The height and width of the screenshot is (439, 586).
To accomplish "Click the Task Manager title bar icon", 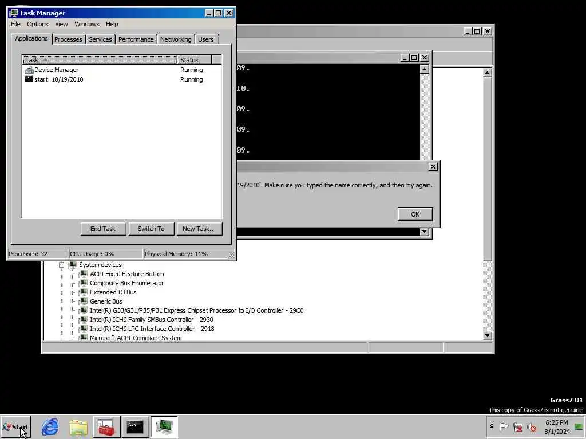I will point(14,13).
